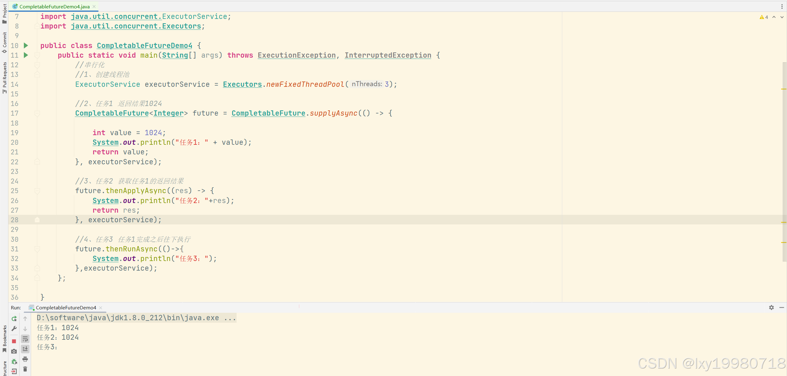
Task: Stop the running process with red square
Action: click(14, 341)
